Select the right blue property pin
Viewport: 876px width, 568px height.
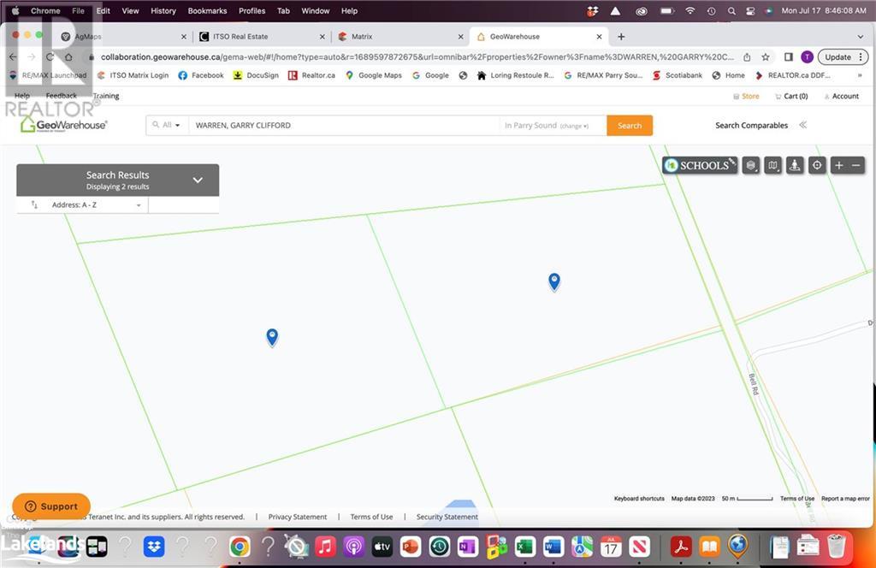(x=554, y=281)
